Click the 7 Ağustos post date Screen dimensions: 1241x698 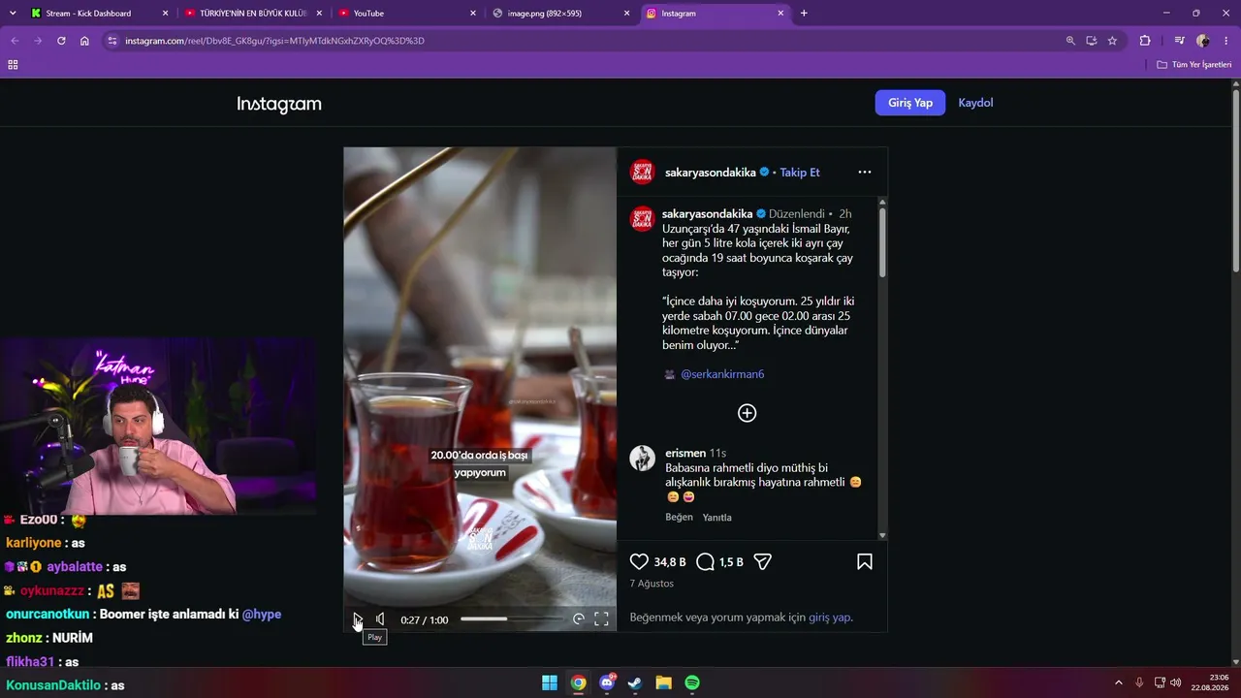652,584
